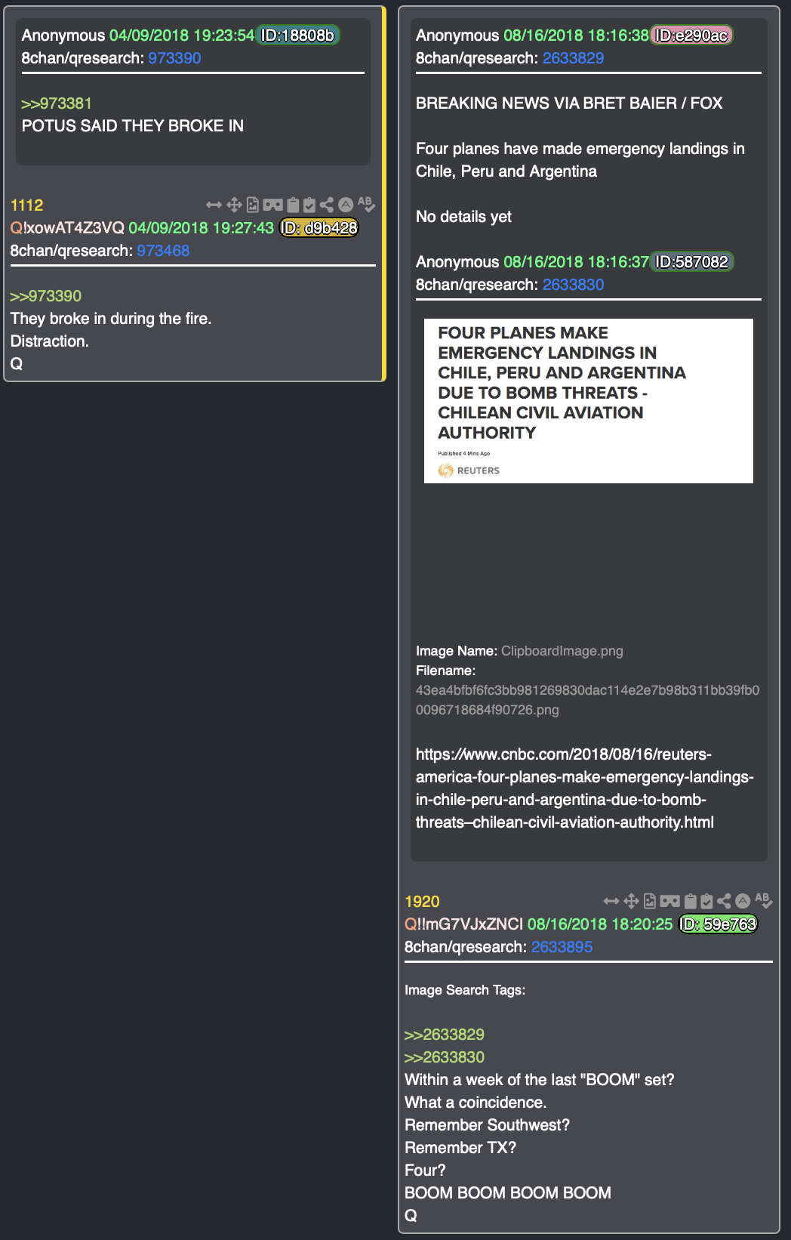Click the VR goggles icon on post 1112
This screenshot has height=1240, width=791.
click(272, 205)
